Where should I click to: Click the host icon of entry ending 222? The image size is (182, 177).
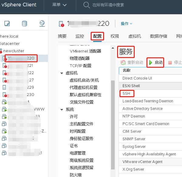(x=5, y=73)
